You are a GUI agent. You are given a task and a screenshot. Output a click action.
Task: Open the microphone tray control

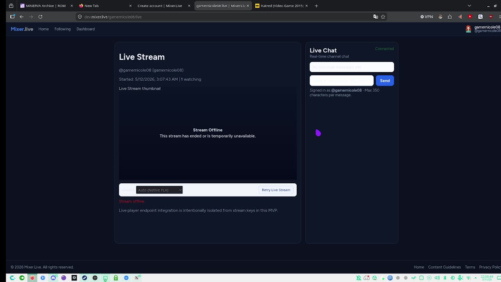click(460, 278)
